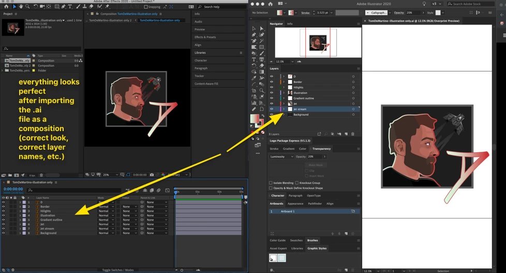The image size is (506, 273).
Task: Click TomDeMartino-illustration only 2 breadcrumb
Action: (110, 20)
